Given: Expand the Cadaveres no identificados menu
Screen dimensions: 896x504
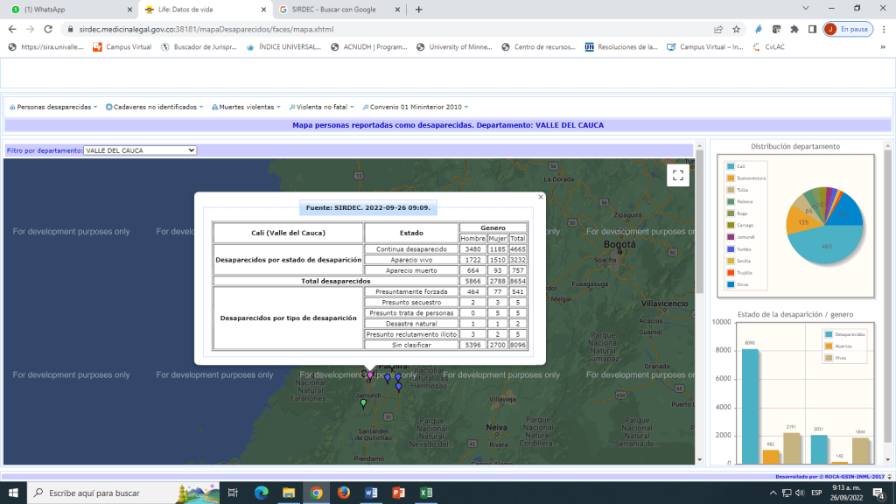Looking at the screenshot, I should click(154, 107).
